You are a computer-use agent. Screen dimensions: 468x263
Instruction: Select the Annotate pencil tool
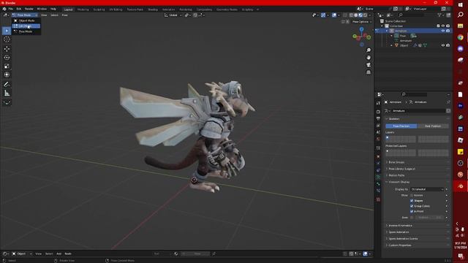[x=7, y=85]
